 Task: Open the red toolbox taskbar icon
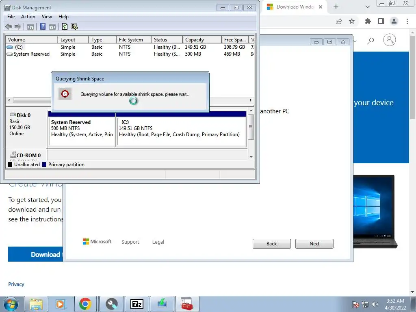(187, 304)
